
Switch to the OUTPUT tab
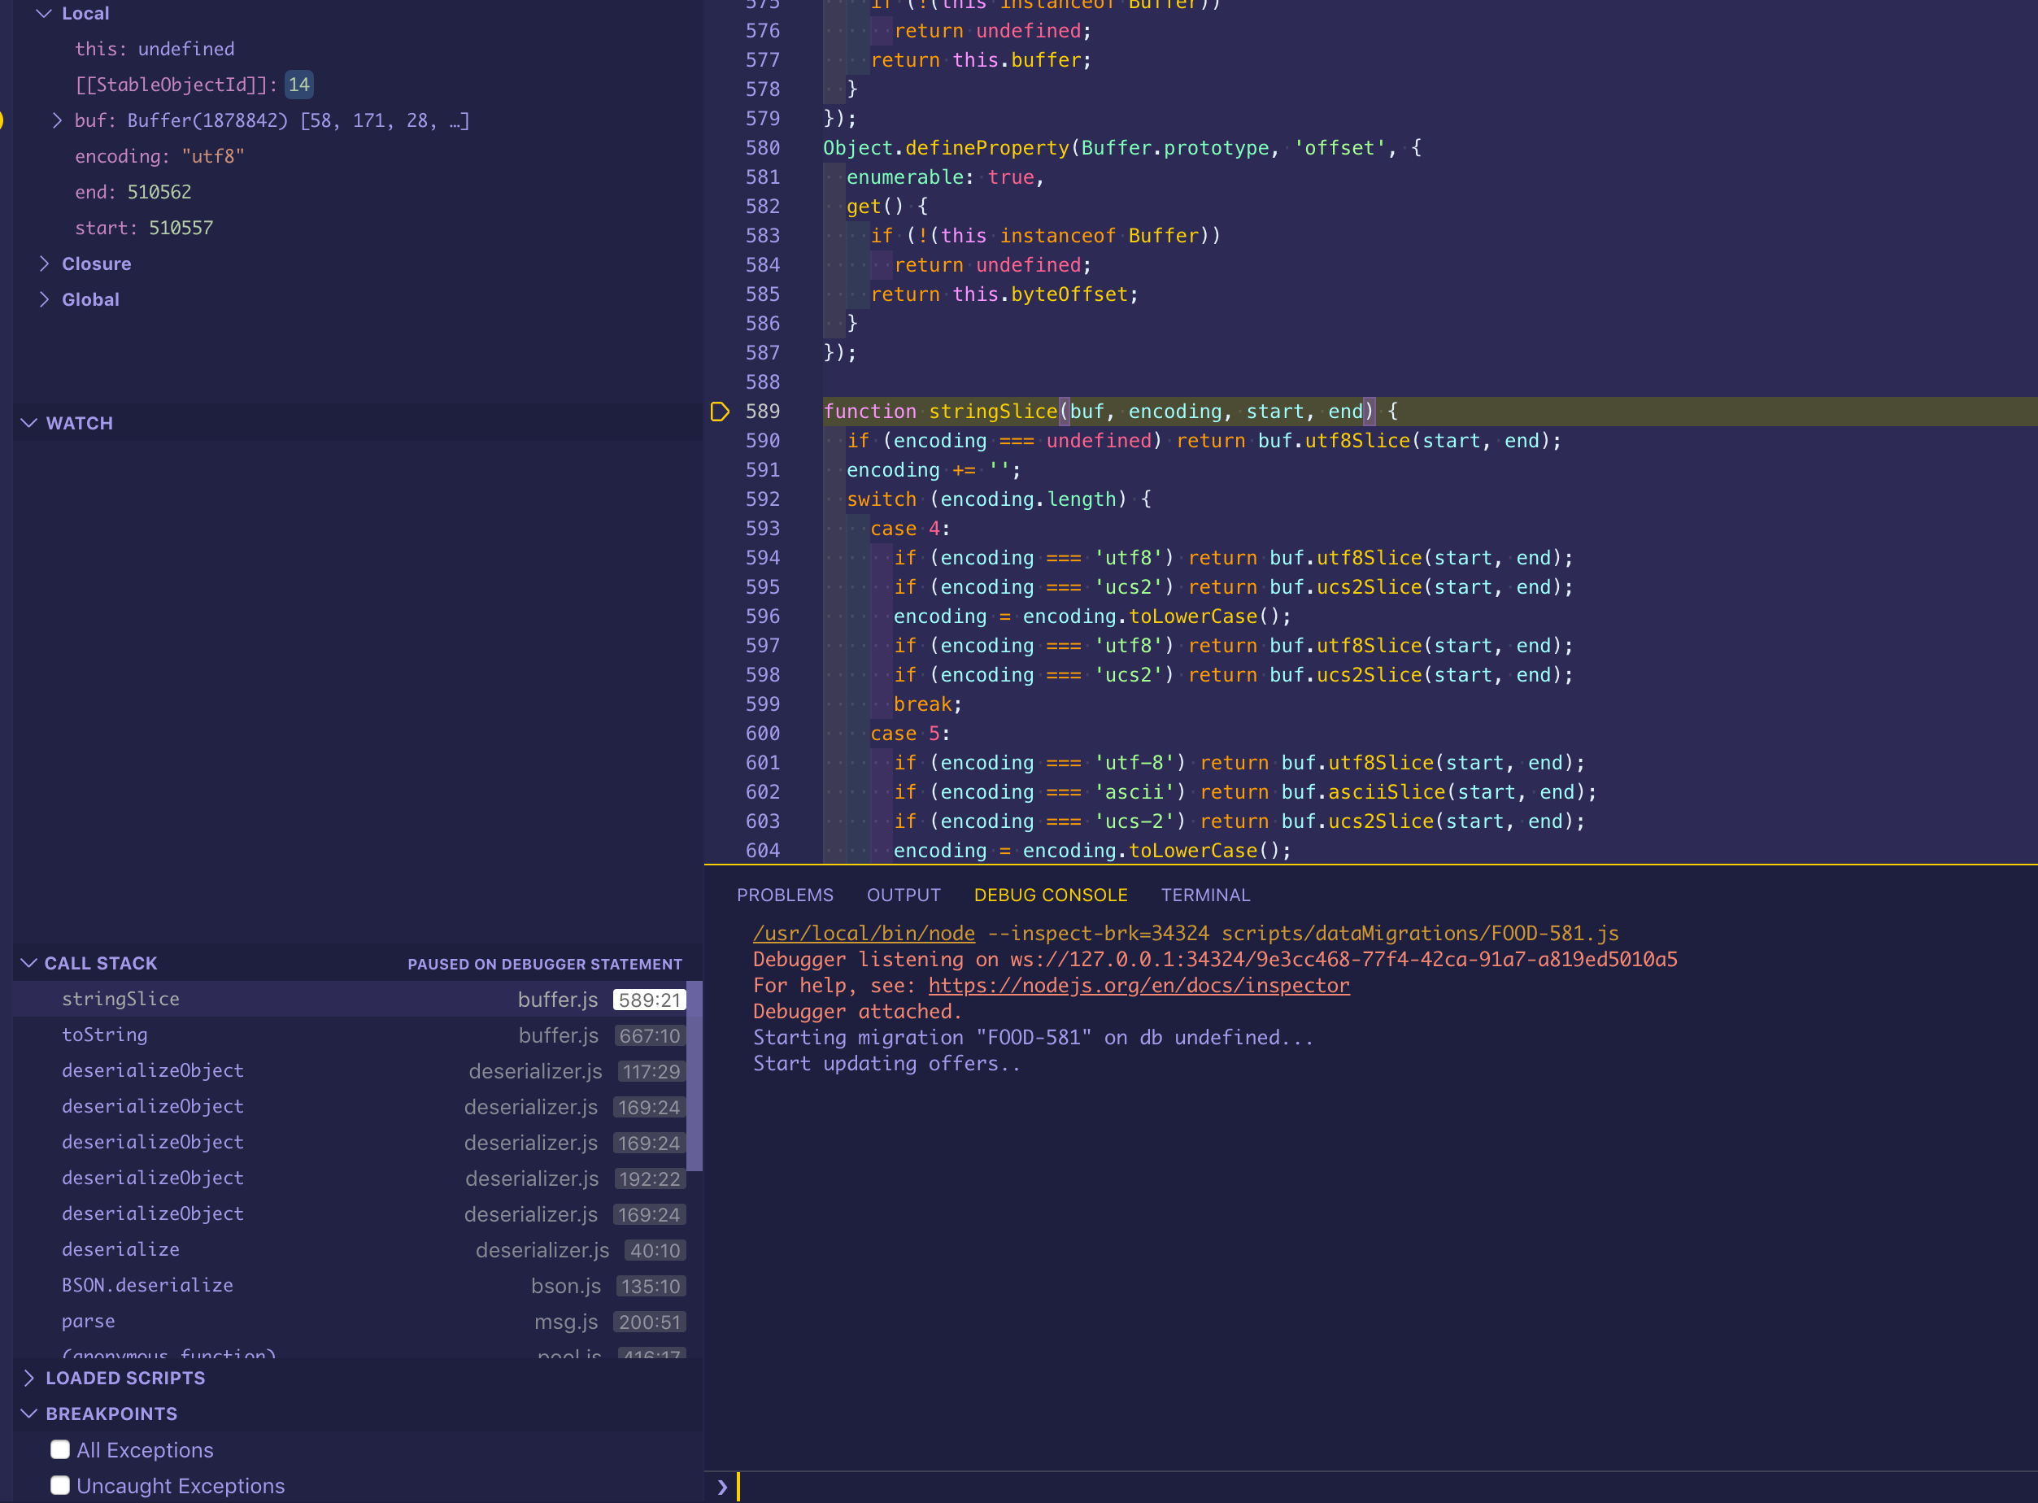pos(904,895)
